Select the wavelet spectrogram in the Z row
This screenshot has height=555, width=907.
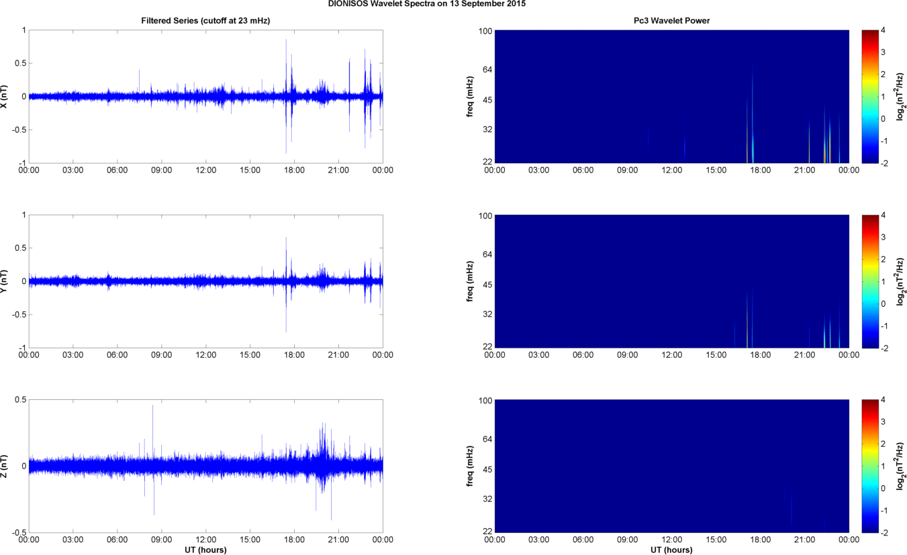(x=672, y=466)
